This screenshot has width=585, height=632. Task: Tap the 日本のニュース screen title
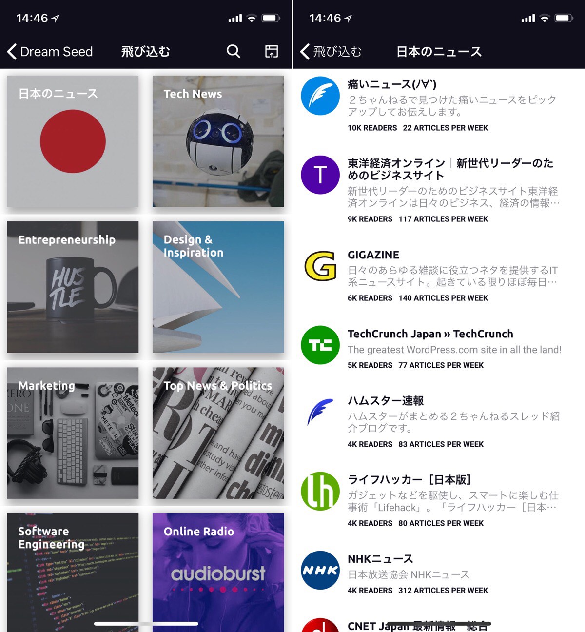pos(439,51)
